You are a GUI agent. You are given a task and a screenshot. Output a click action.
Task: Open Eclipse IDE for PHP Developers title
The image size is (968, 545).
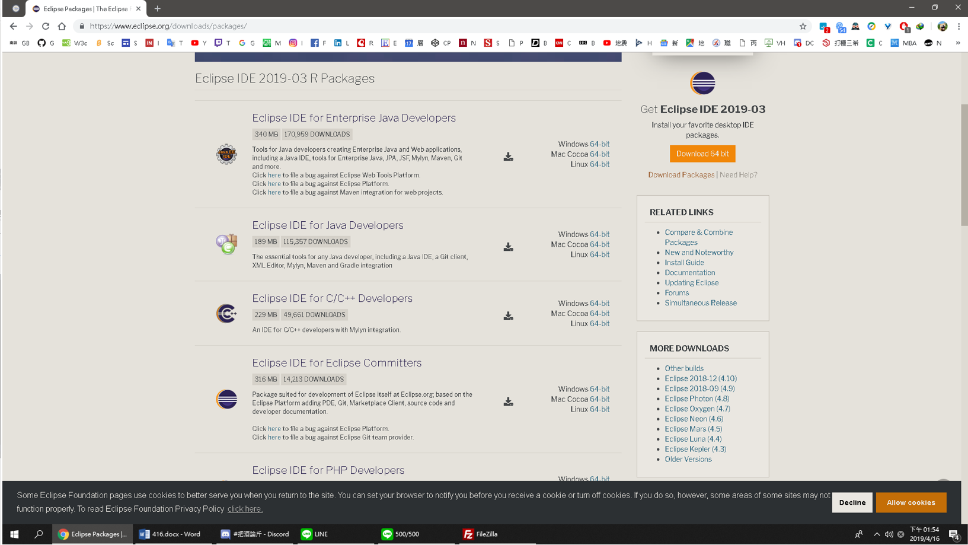[x=328, y=470]
